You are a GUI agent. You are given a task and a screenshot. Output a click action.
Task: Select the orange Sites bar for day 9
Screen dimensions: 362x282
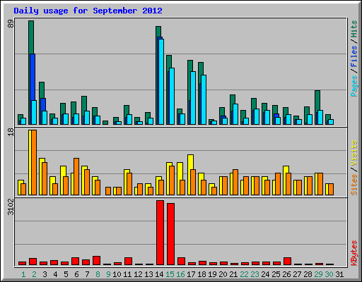[x=108, y=191]
